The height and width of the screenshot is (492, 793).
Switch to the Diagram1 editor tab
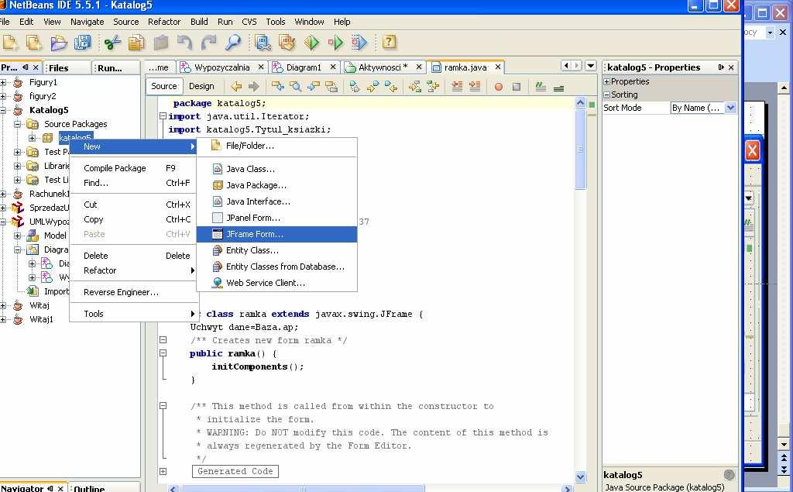pos(304,67)
